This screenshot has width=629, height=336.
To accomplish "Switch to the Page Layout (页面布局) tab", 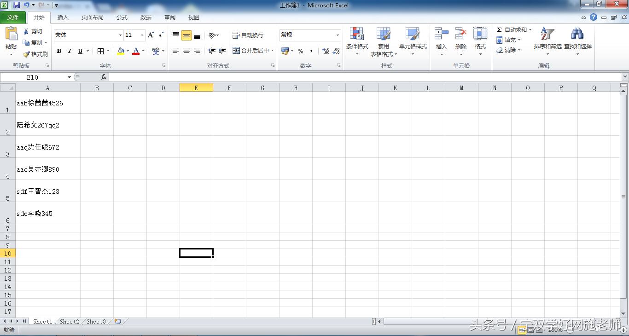I will pyautogui.click(x=93, y=17).
